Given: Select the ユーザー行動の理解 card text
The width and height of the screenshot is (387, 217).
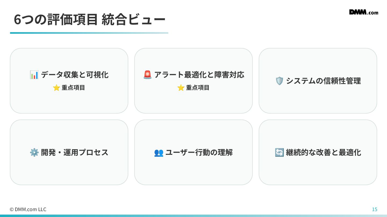Looking at the screenshot, I should (x=199, y=152).
